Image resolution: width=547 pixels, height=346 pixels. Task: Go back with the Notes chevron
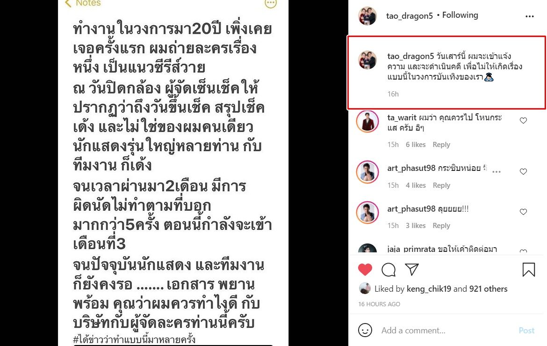68,3
